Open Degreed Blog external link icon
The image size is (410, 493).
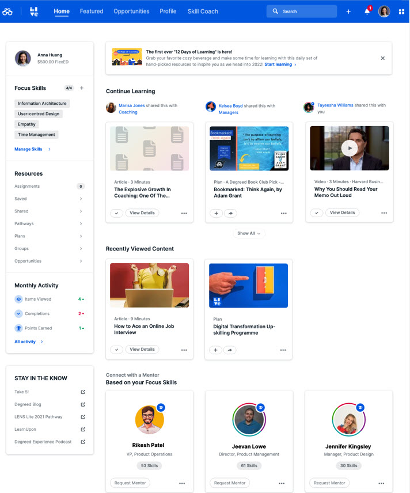(83, 404)
